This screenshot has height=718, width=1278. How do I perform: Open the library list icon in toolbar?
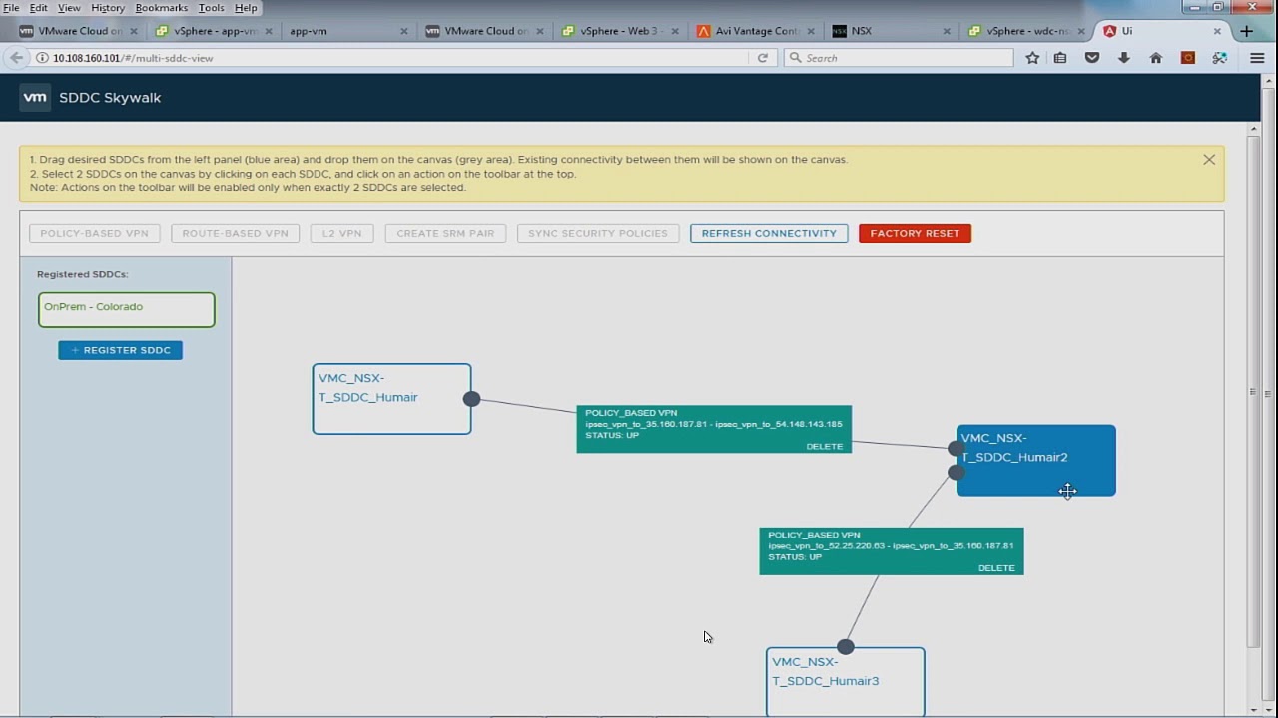coord(1060,58)
